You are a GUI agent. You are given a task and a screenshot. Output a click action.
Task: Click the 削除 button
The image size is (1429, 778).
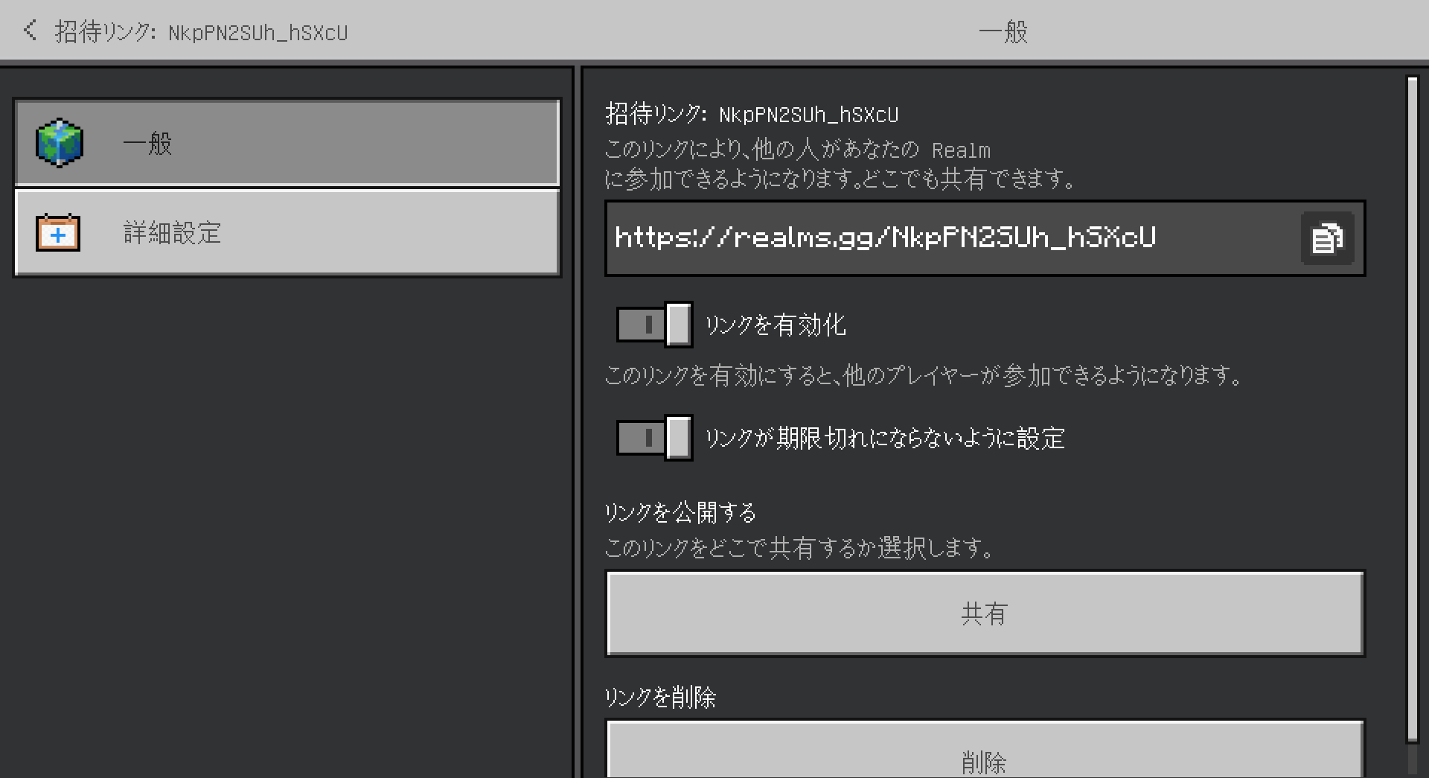(x=985, y=750)
